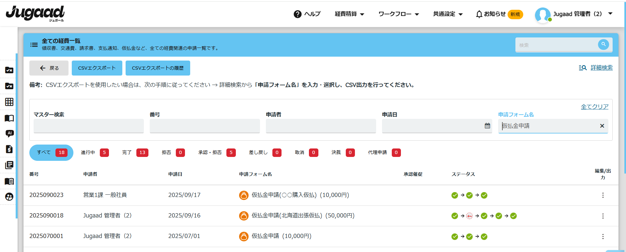Screen dimensions: 626x252
Task: Open the 詳細検索 link
Action: (x=601, y=68)
